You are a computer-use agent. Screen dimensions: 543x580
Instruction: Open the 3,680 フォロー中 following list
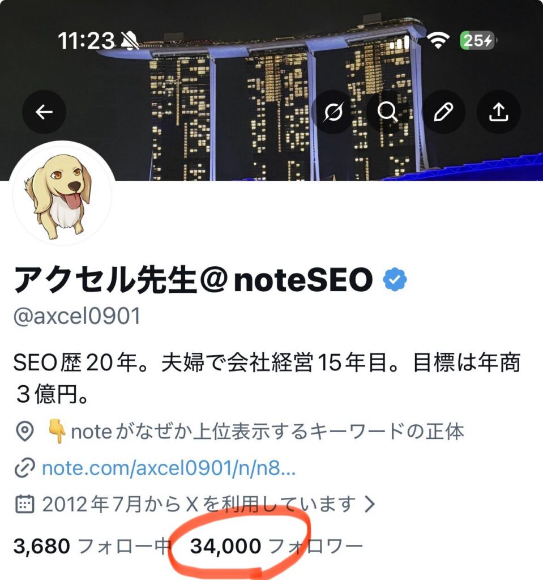(92, 546)
